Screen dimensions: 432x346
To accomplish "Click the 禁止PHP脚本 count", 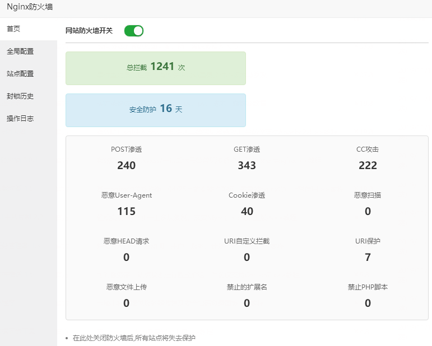I will [368, 303].
